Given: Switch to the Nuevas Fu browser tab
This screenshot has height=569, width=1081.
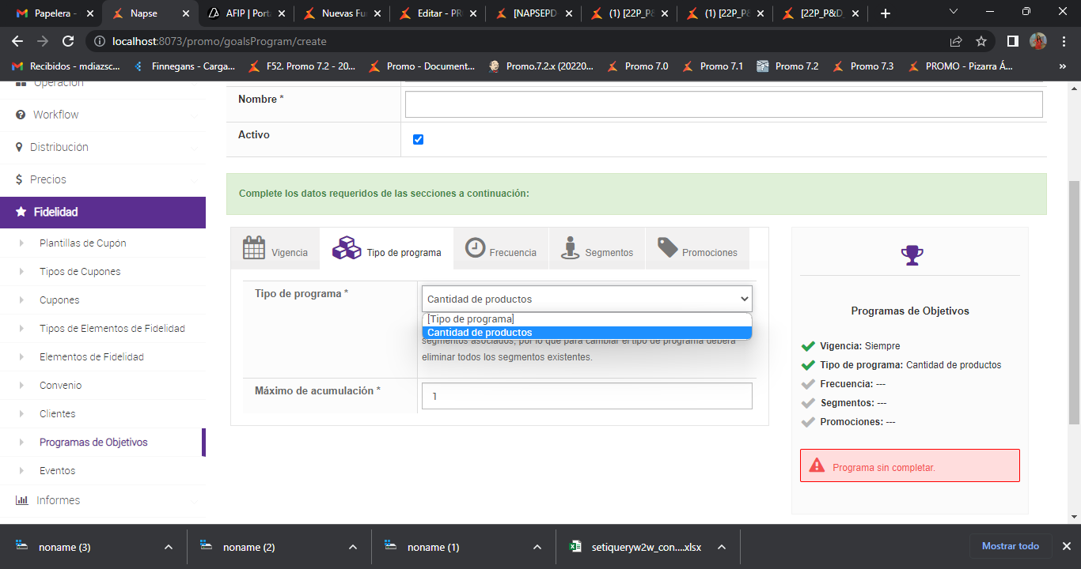Looking at the screenshot, I should coord(342,13).
